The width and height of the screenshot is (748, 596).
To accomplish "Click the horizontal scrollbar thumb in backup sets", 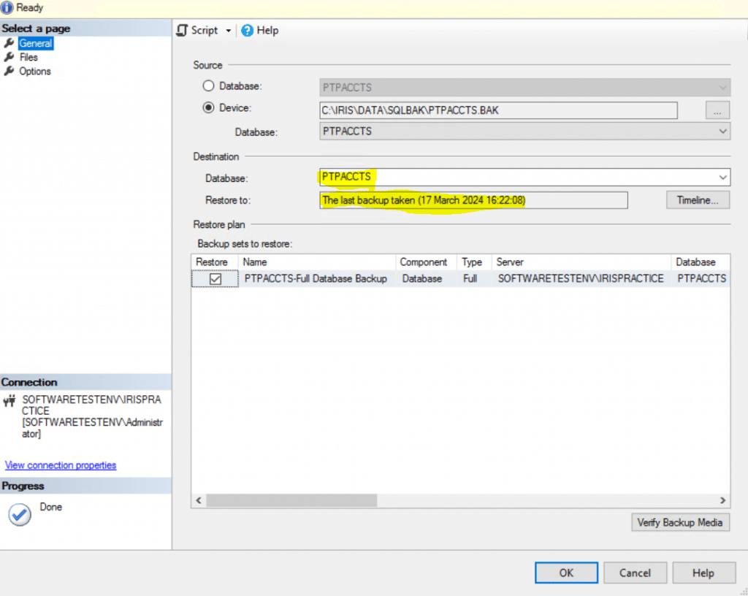I will pos(291,500).
